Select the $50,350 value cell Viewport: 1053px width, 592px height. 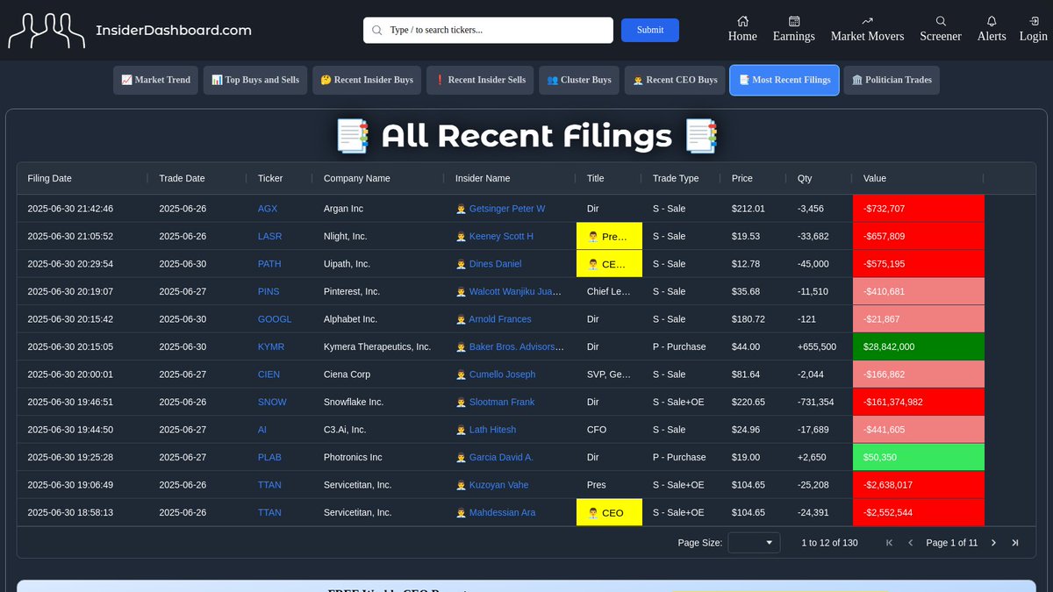tap(919, 457)
